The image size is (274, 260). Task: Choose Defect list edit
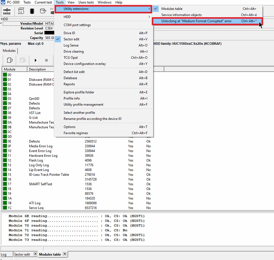(x=104, y=72)
